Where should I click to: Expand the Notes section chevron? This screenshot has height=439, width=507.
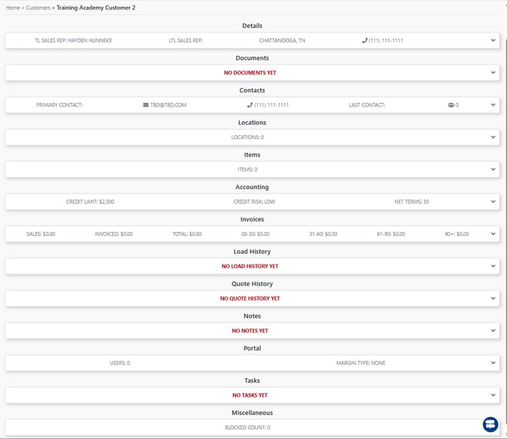click(x=493, y=330)
